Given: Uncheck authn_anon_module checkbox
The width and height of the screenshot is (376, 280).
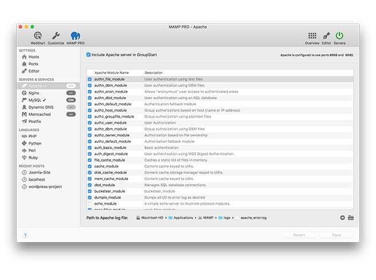Looking at the screenshot, I should pos(89,92).
